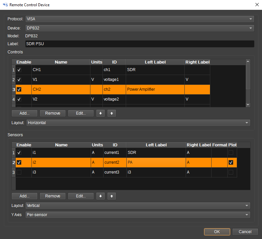
Task: Click the Label field containing SDR PSU
Action: 140,44
